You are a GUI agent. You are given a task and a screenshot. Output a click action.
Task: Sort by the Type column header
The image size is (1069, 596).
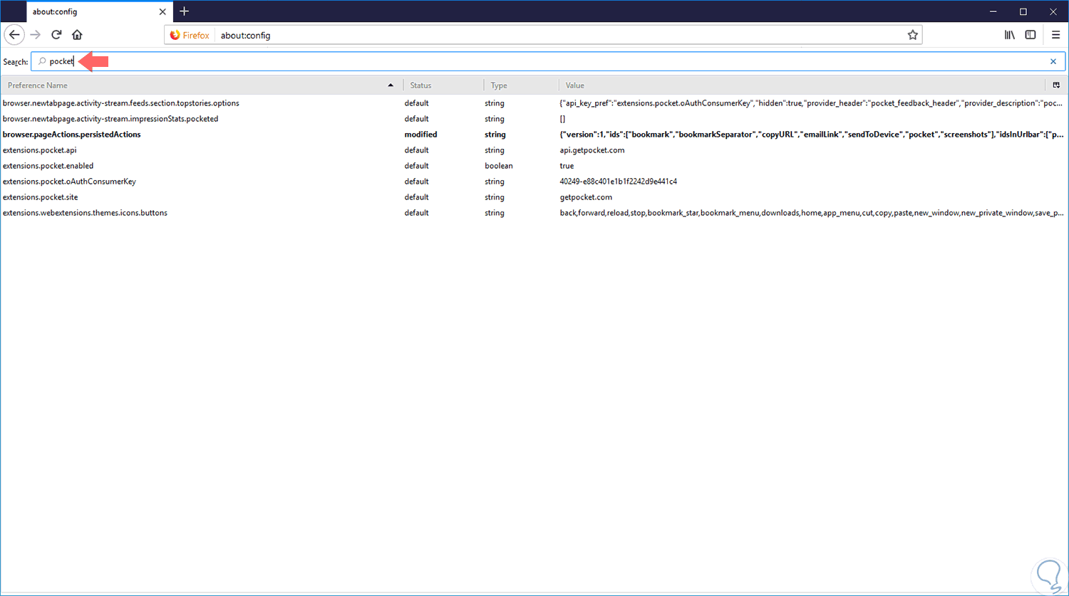pyautogui.click(x=521, y=85)
